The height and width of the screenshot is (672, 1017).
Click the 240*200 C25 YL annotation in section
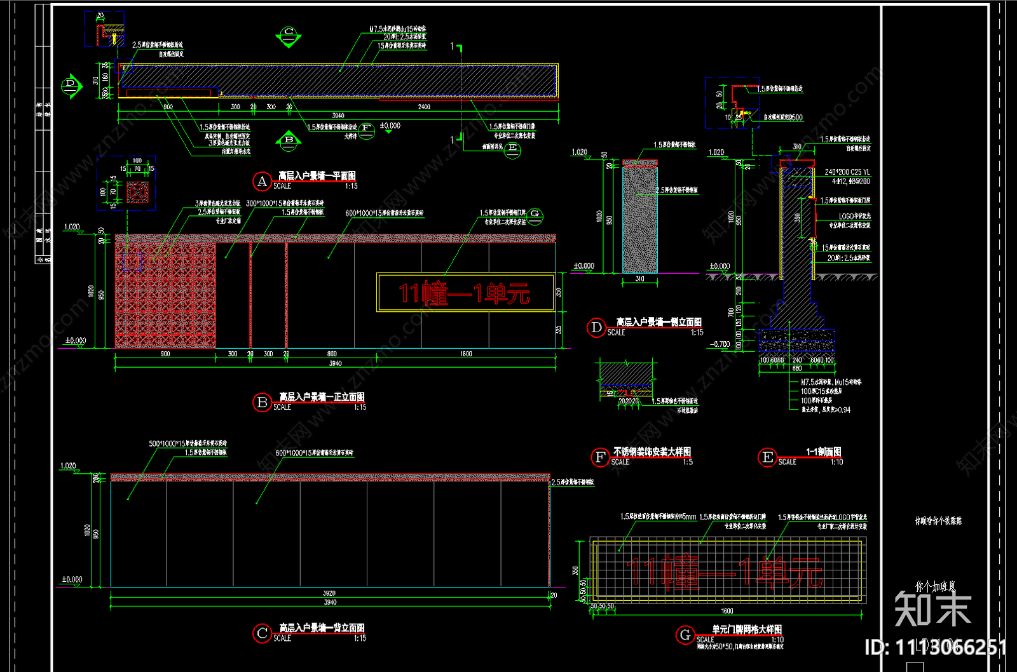tap(847, 172)
